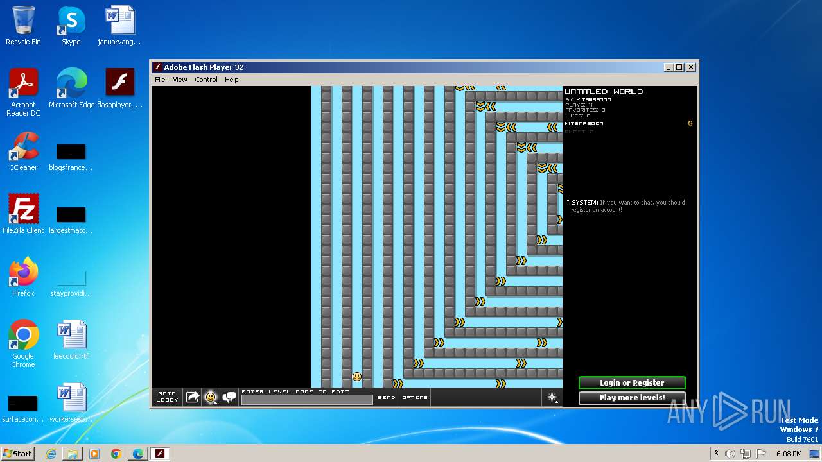The width and height of the screenshot is (822, 462).
Task: Launch Internet Explorer from the taskbar
Action: pyautogui.click(x=51, y=454)
